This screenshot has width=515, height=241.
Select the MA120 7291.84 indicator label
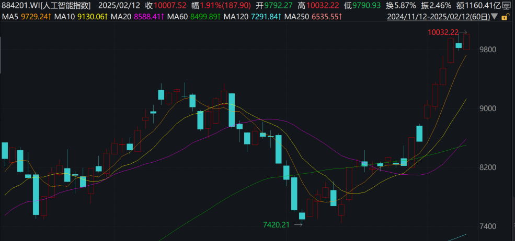coord(253,17)
